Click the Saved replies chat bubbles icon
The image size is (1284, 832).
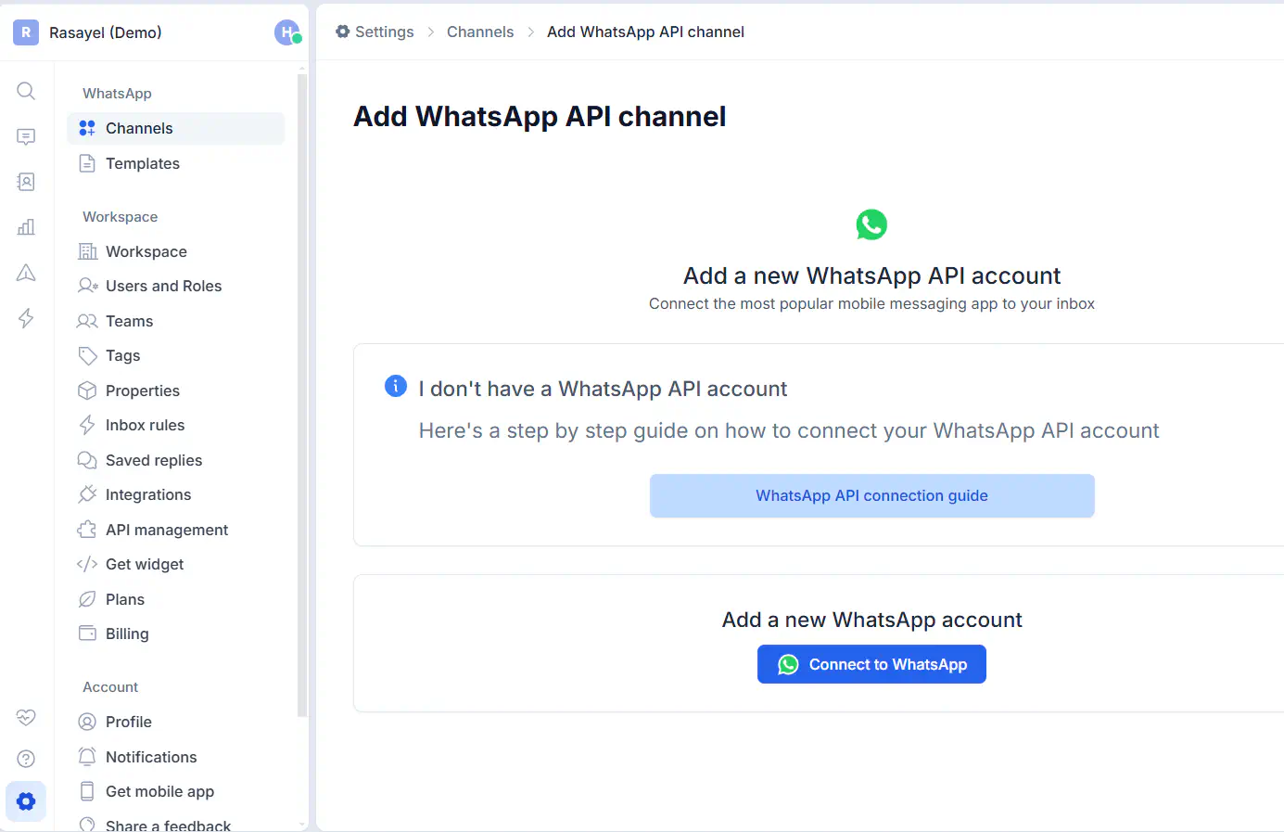tap(87, 460)
